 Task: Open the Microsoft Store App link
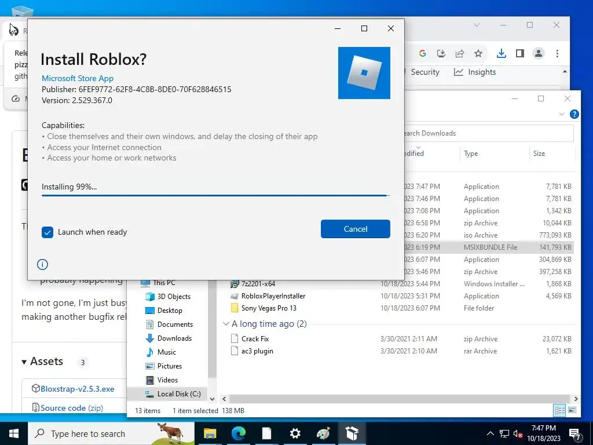[78, 78]
